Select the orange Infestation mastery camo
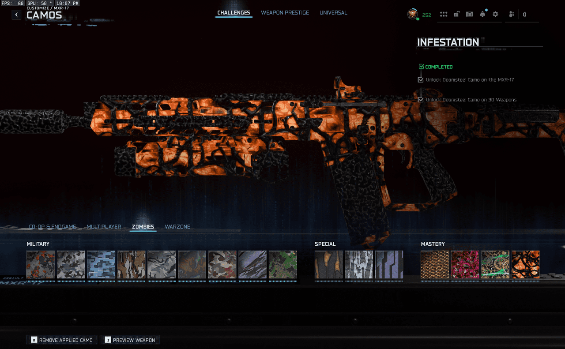Image resolution: width=565 pixels, height=349 pixels. click(x=525, y=265)
